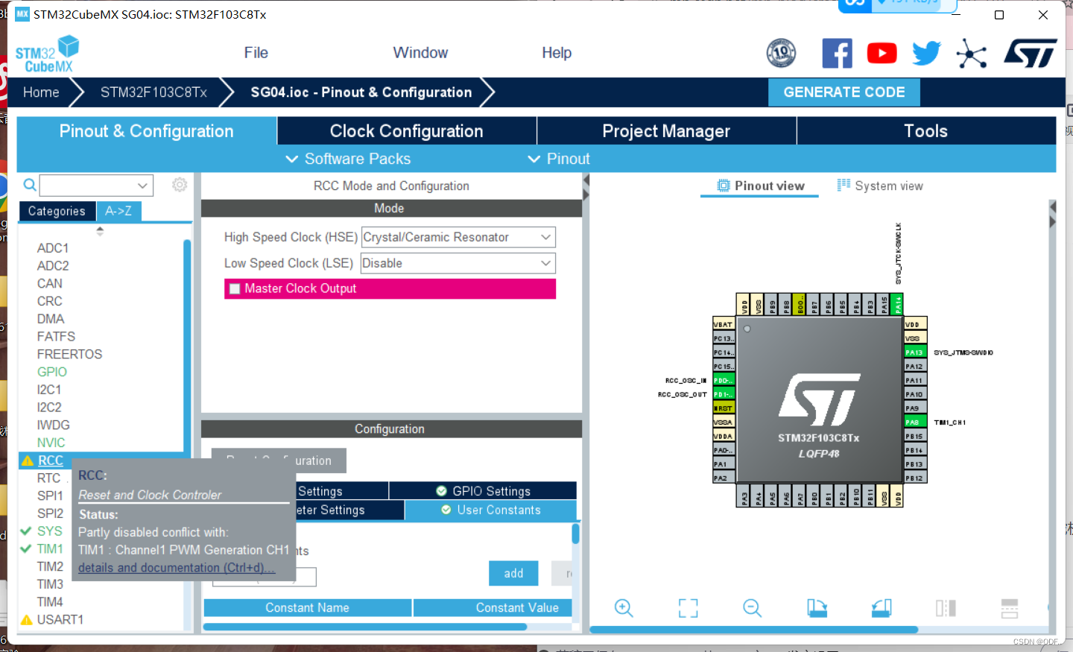
Task: Click the 10 years anniversary badge
Action: point(781,53)
